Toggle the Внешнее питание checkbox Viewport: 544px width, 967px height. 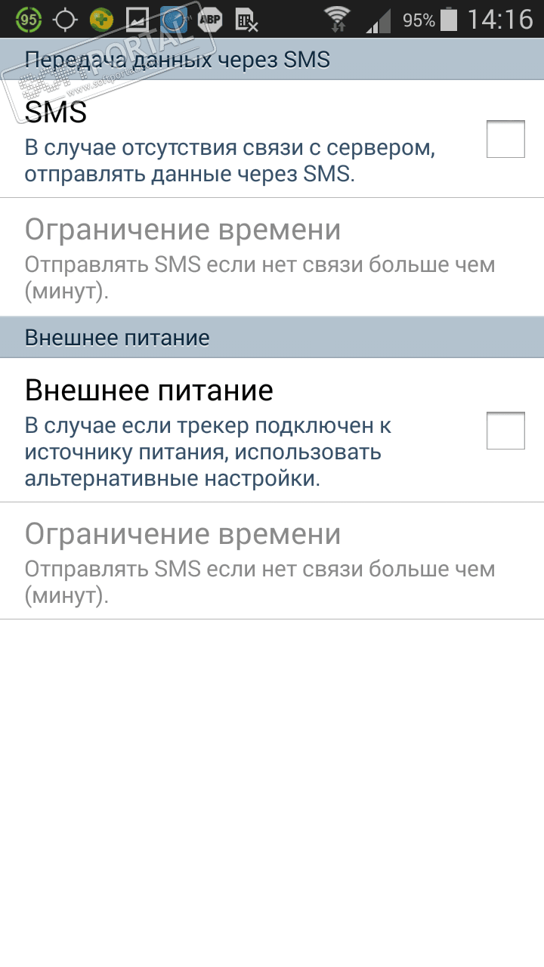tap(505, 431)
